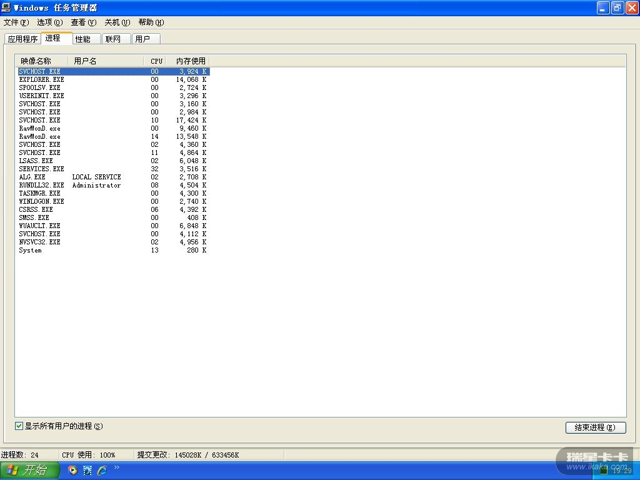Open the media player quick launch icon
Screen dimensions: 640x480
(x=72, y=470)
